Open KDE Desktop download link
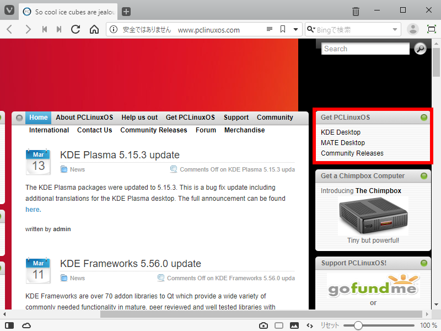 coord(341,132)
